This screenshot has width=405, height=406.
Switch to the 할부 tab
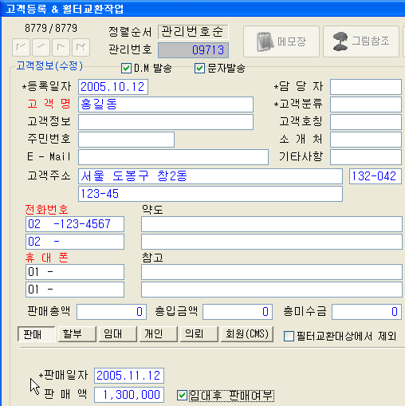(77, 334)
